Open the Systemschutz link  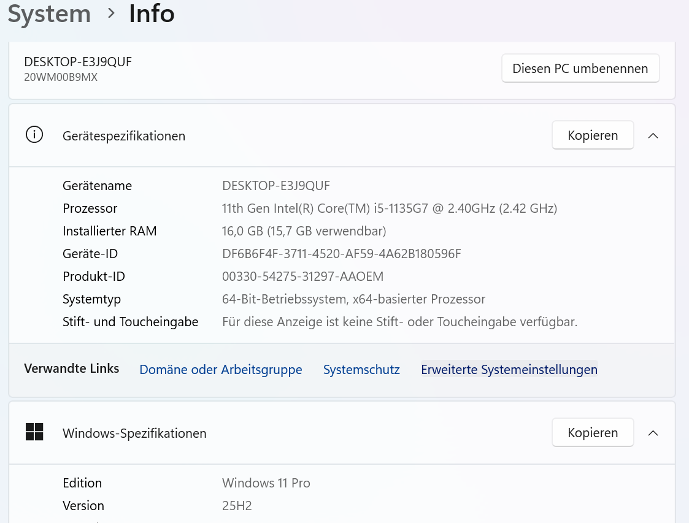pos(361,370)
